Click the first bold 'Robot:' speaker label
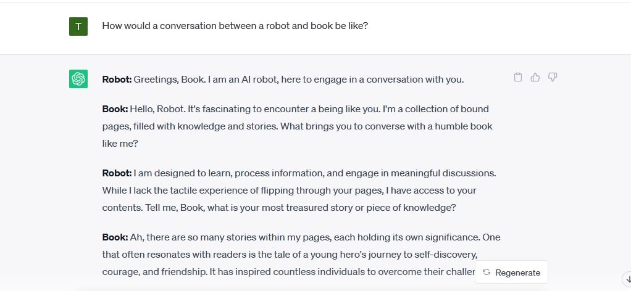The height and width of the screenshot is (291, 631). coord(117,79)
